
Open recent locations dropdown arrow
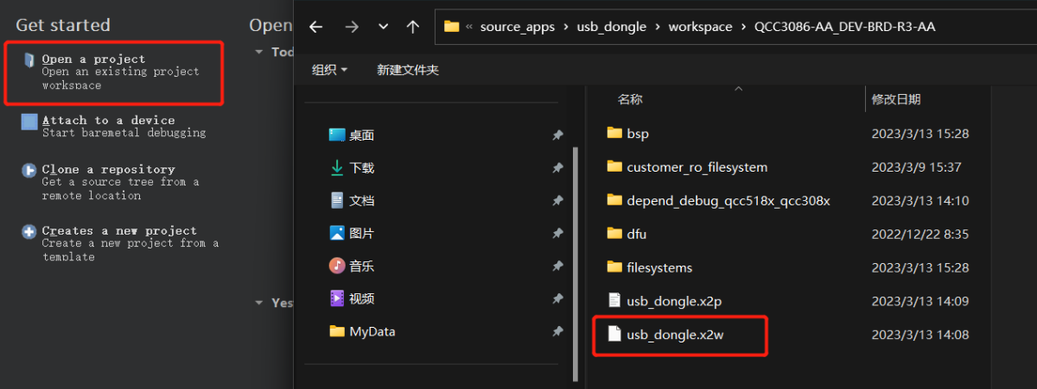coord(383,27)
